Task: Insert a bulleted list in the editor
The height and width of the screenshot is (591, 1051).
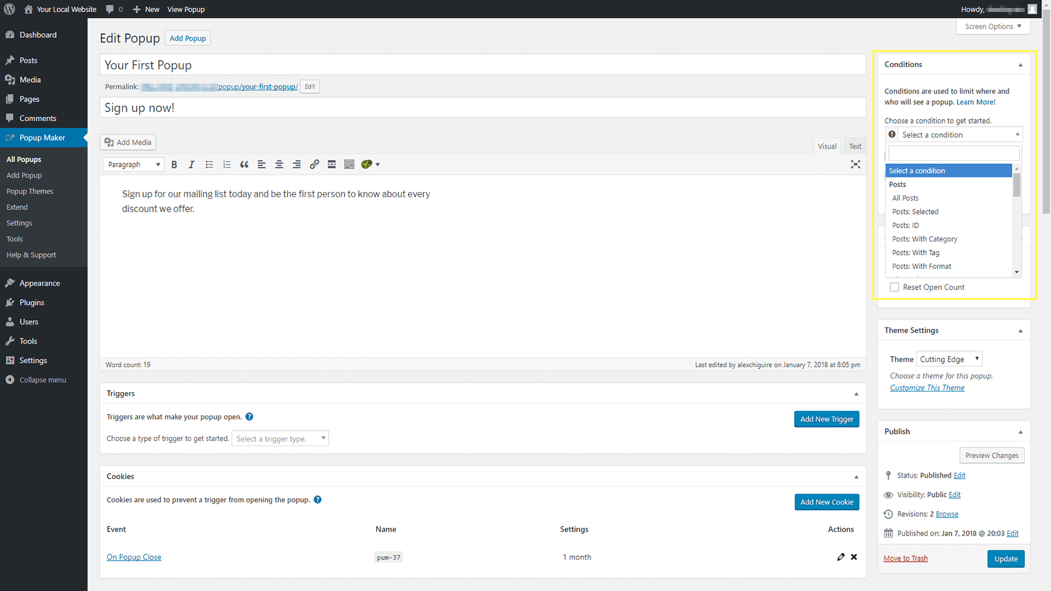Action: point(209,165)
